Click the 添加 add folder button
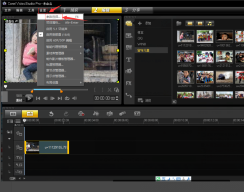The image size is (244, 192). tap(144, 23)
